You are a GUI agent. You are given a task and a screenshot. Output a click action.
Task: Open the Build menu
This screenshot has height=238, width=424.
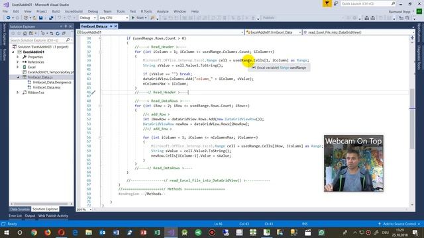click(x=56, y=11)
